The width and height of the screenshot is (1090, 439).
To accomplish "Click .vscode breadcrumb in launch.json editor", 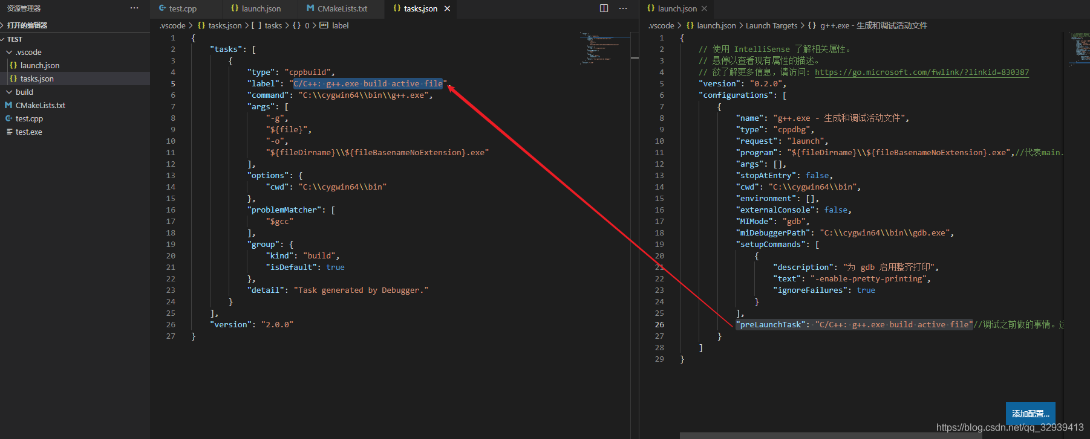I will click(x=661, y=25).
